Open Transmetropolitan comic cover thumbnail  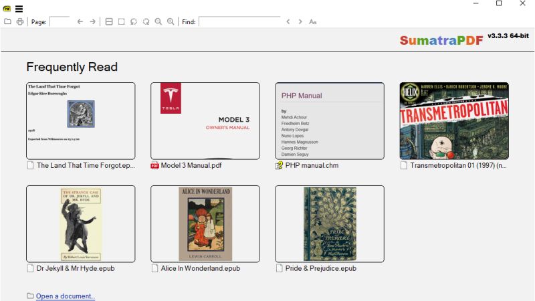tap(454, 121)
